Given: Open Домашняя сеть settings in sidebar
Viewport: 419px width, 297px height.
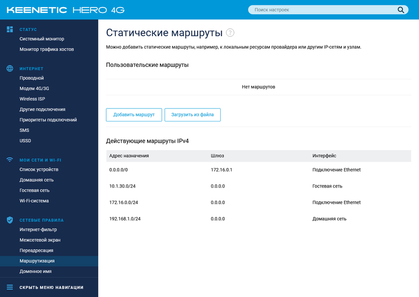Looking at the screenshot, I should point(36,180).
